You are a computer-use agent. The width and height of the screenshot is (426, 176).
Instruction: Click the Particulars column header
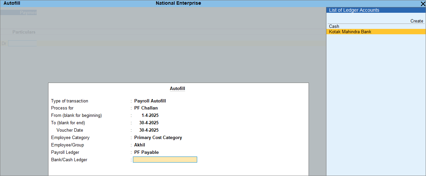pyautogui.click(x=24, y=32)
